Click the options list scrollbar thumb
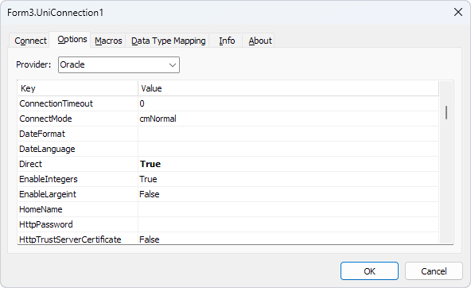 (x=446, y=113)
